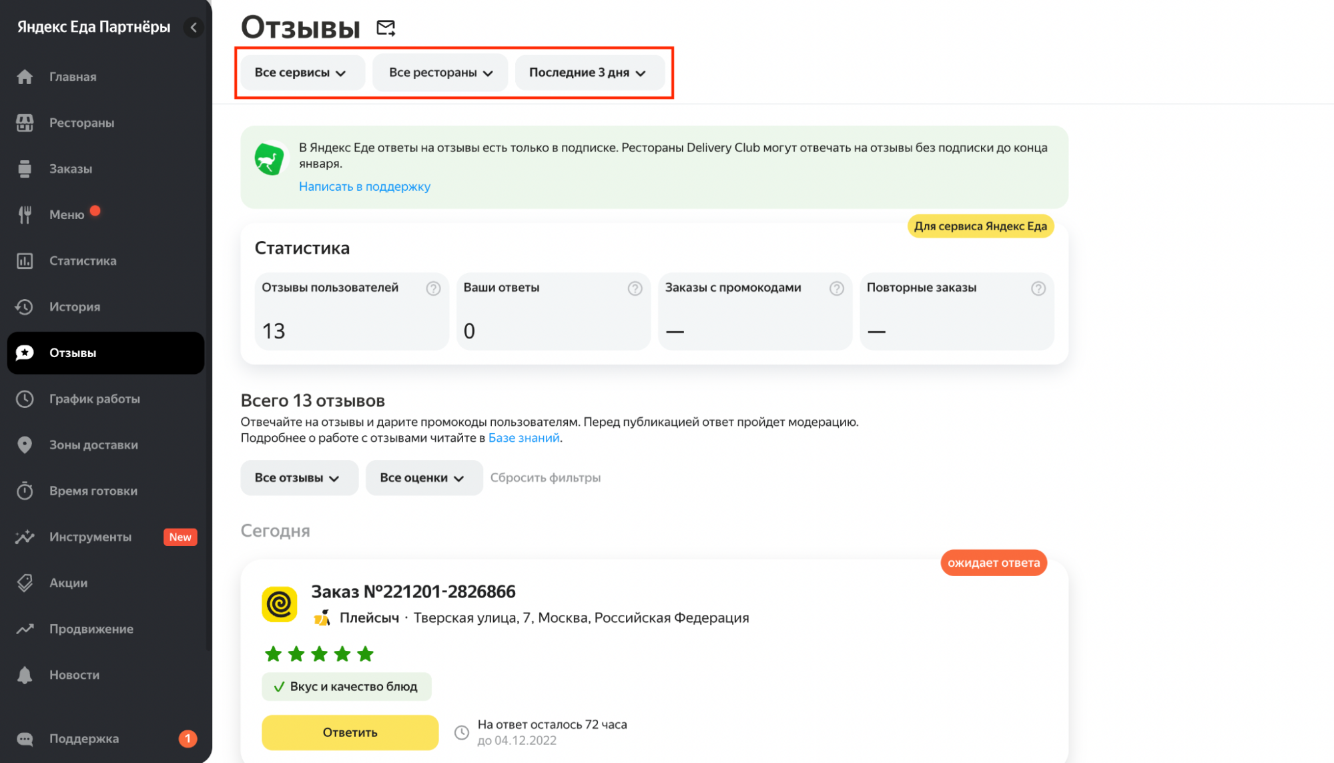Open История section in sidebar

pyautogui.click(x=105, y=307)
